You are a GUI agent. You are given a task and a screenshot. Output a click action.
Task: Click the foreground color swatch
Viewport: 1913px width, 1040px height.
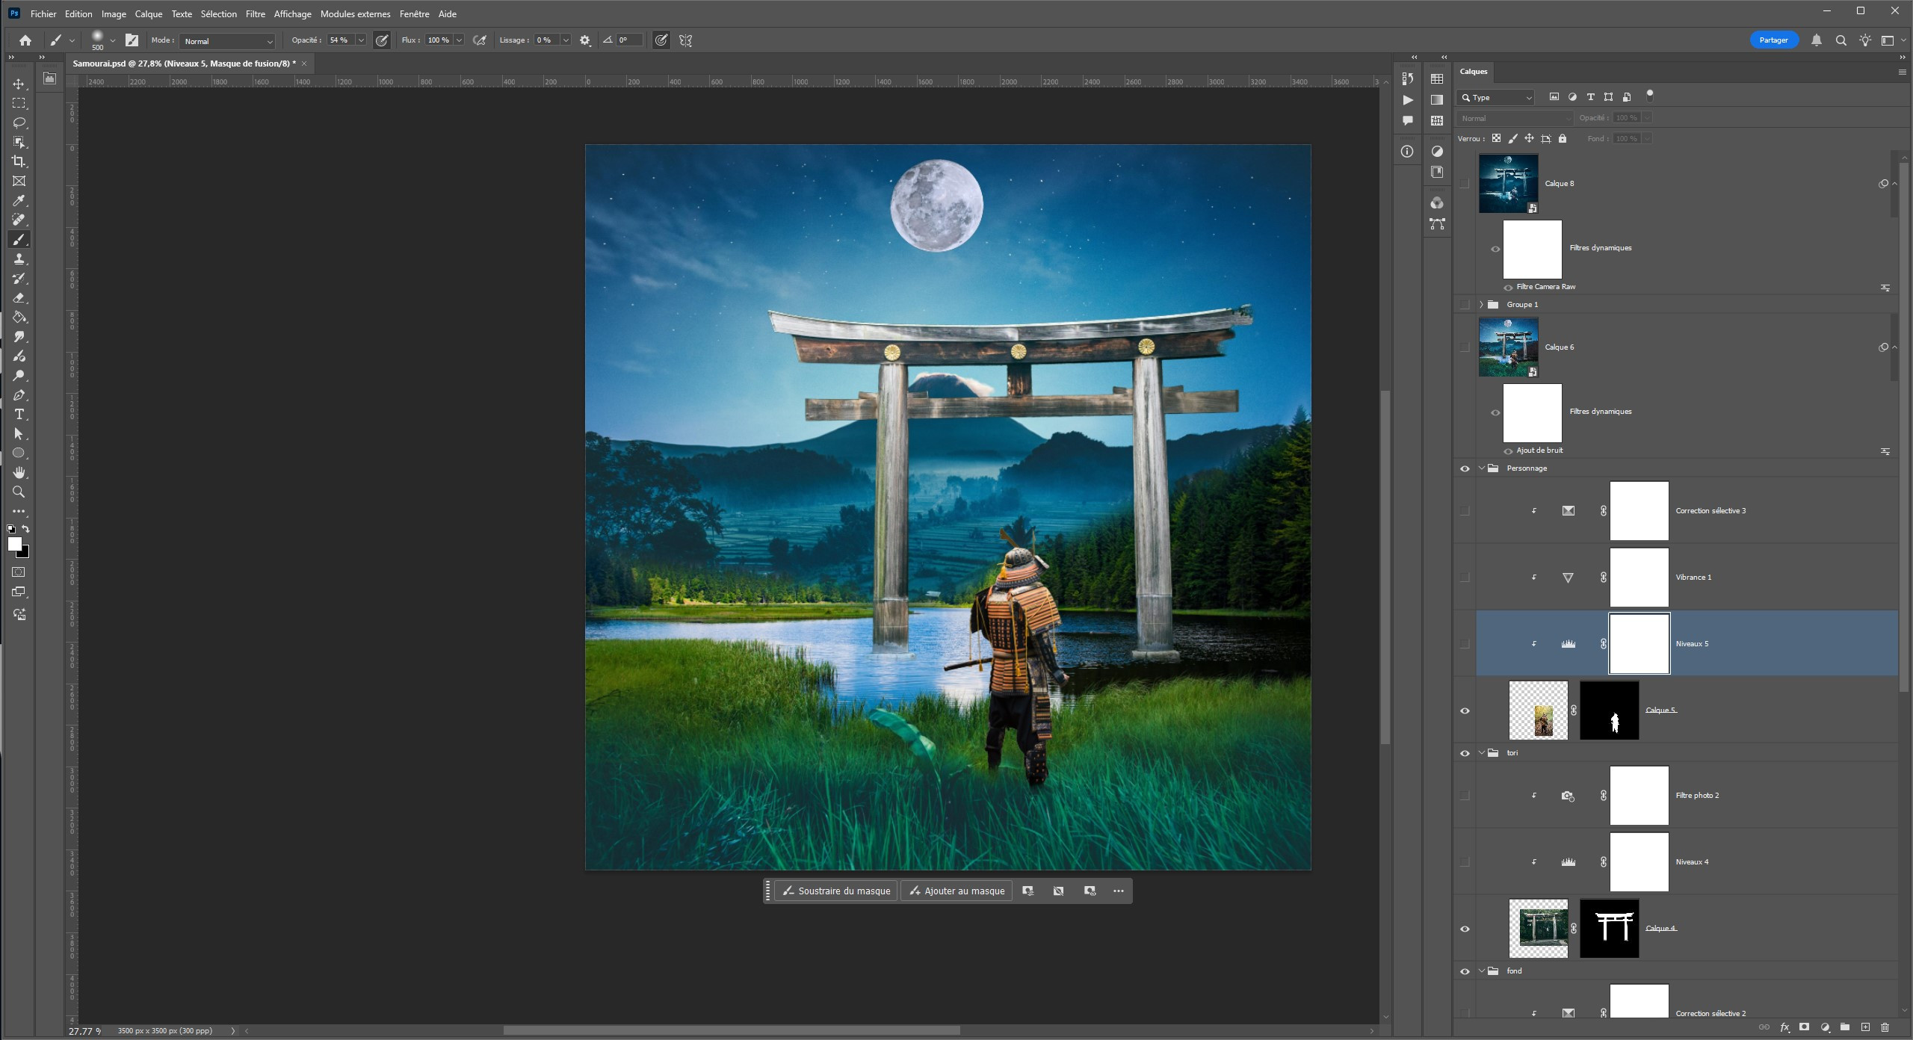coord(14,545)
